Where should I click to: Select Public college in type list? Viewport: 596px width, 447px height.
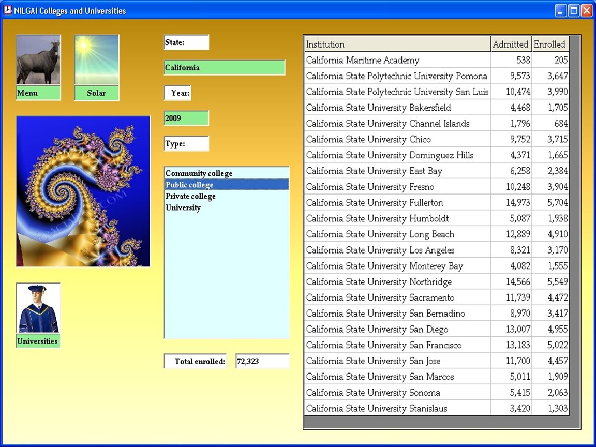coord(190,185)
